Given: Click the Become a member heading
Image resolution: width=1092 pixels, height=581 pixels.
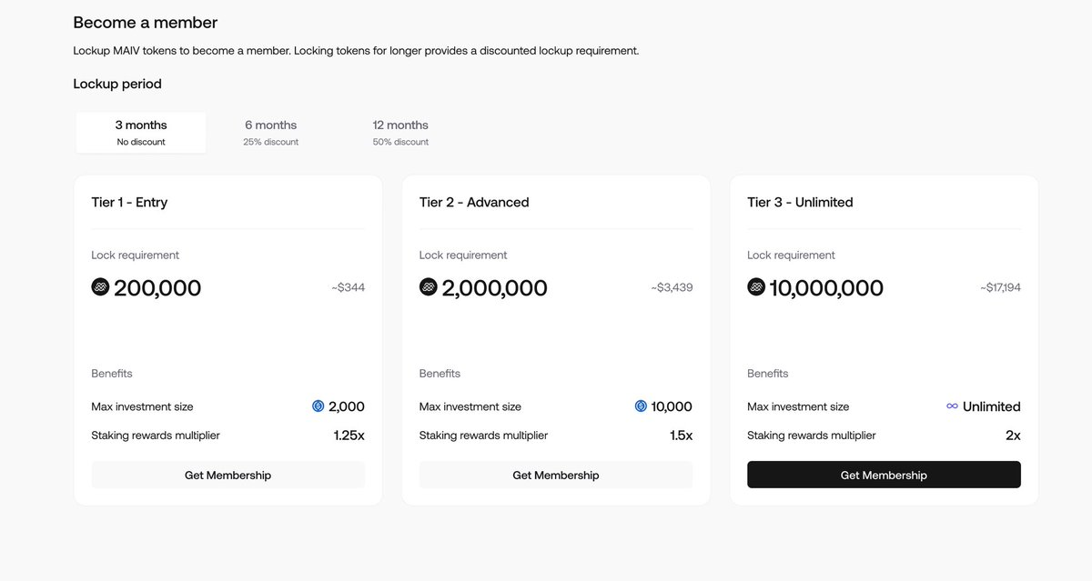Looking at the screenshot, I should click(145, 21).
